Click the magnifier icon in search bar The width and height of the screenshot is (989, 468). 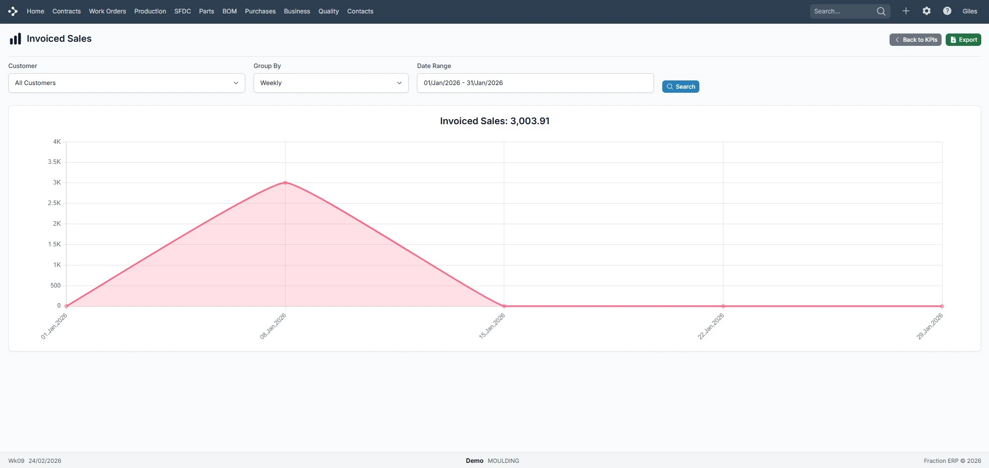[881, 11]
